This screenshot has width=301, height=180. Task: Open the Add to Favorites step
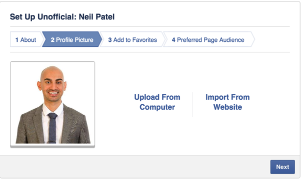(x=132, y=40)
